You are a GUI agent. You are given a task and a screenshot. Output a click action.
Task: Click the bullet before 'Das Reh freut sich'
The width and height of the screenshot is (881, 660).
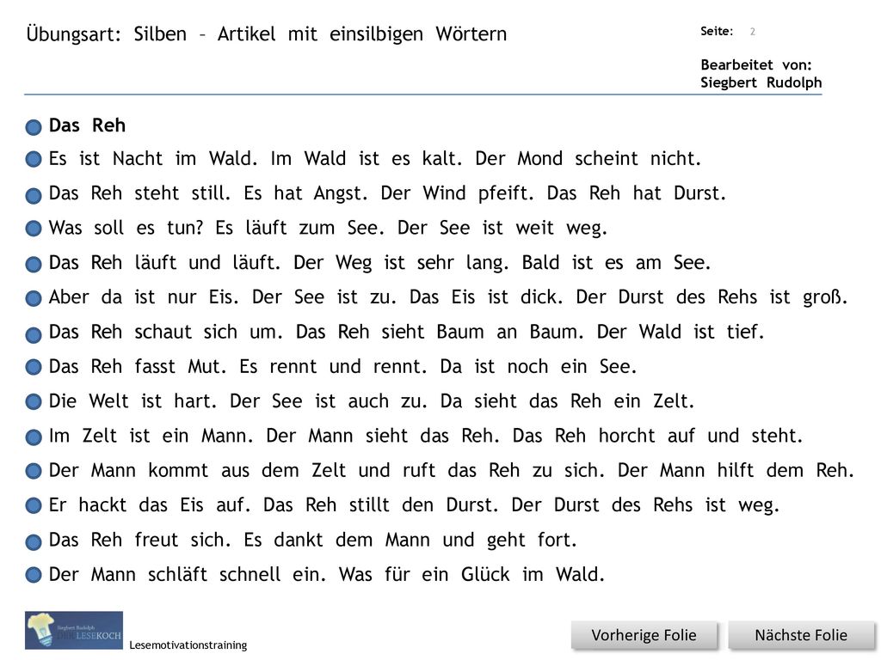[x=34, y=542]
